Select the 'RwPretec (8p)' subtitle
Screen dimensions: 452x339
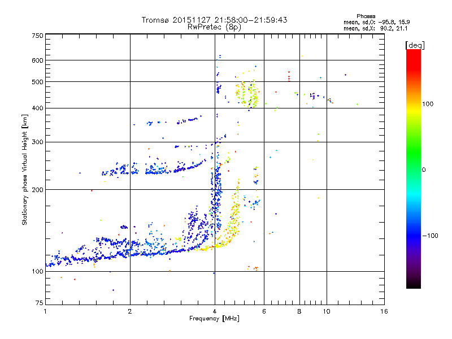(214, 27)
